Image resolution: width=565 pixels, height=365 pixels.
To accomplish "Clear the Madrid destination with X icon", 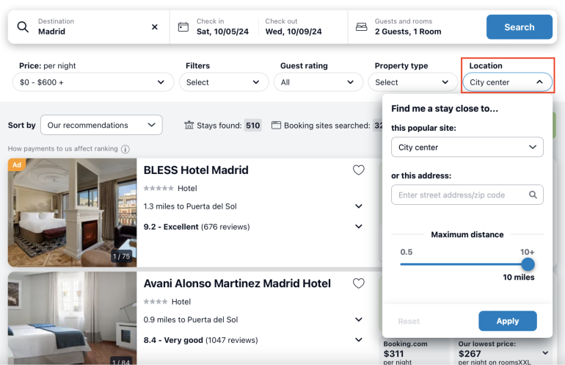I will 154,27.
